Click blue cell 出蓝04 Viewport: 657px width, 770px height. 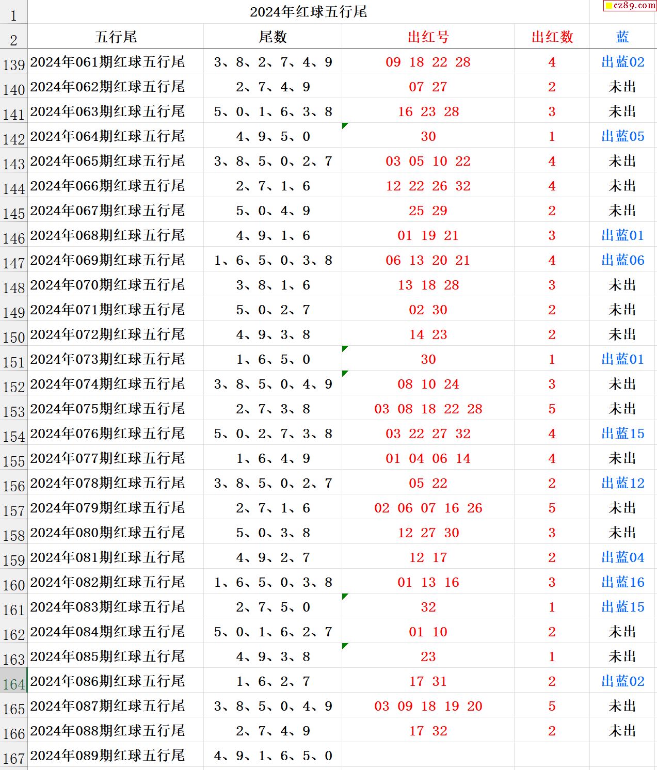pos(622,557)
